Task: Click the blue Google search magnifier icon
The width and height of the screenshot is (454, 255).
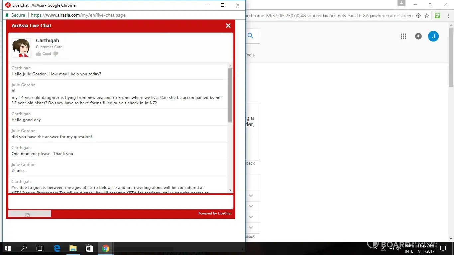Action: (251, 36)
